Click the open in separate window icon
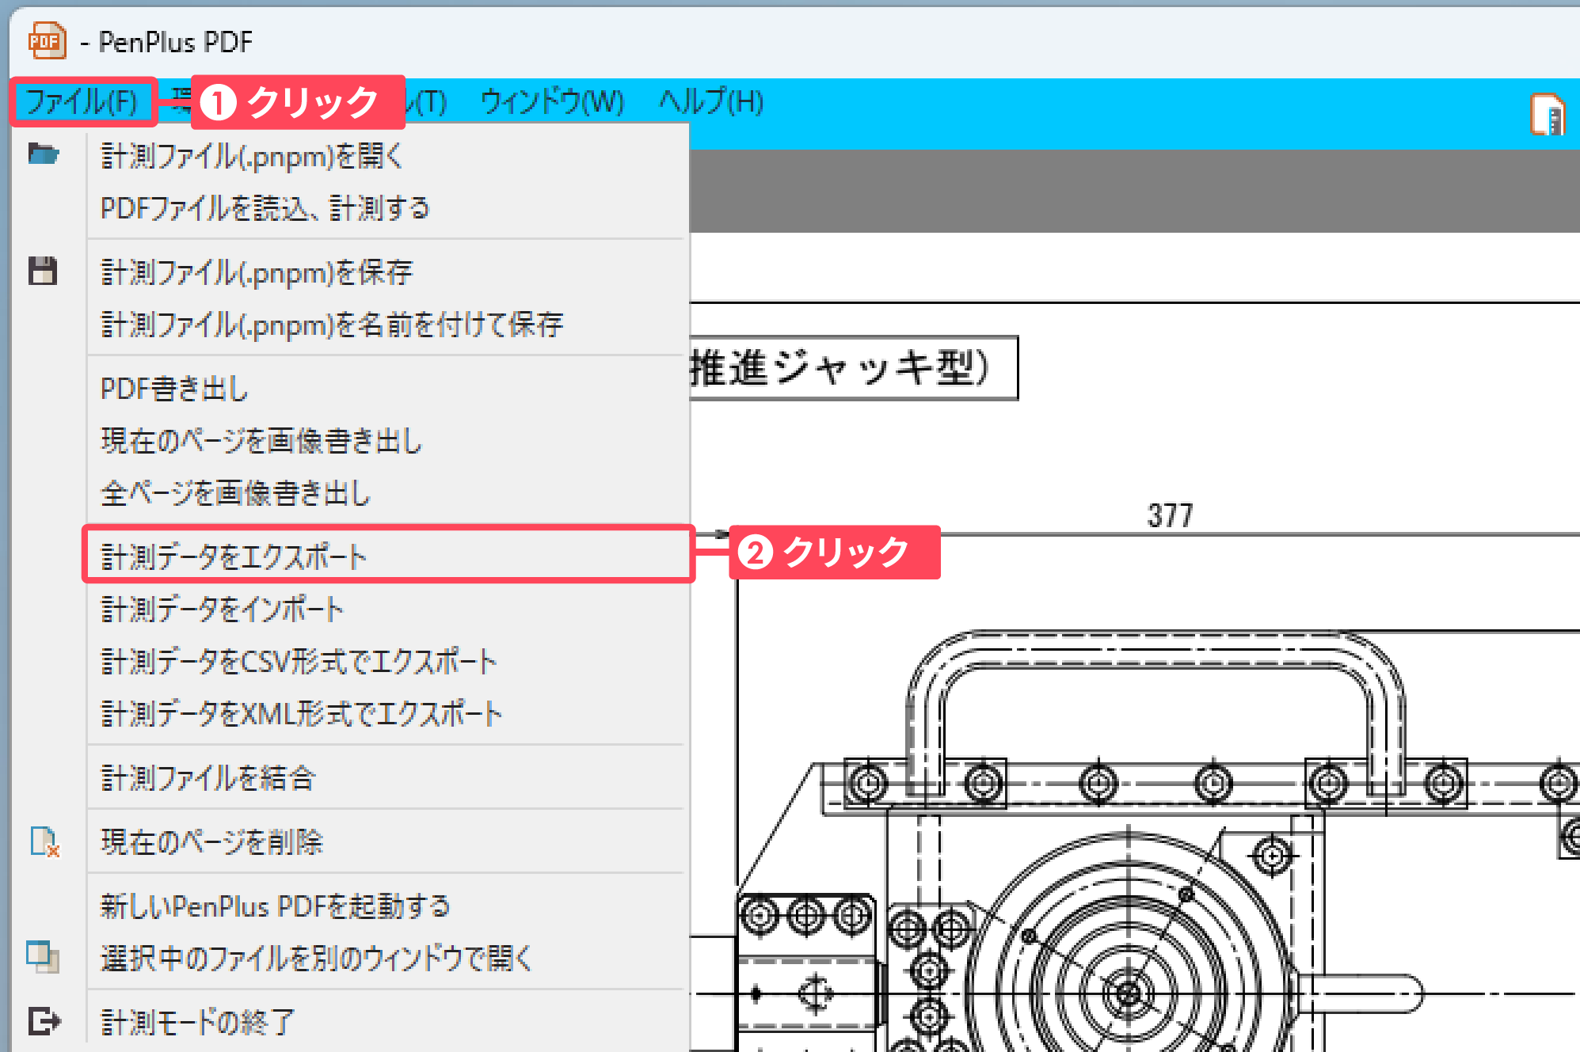 [43, 957]
